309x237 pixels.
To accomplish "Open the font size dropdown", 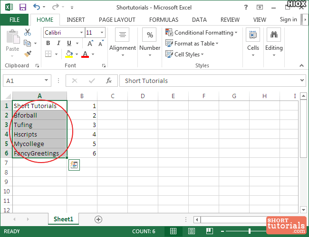I will (x=102, y=33).
